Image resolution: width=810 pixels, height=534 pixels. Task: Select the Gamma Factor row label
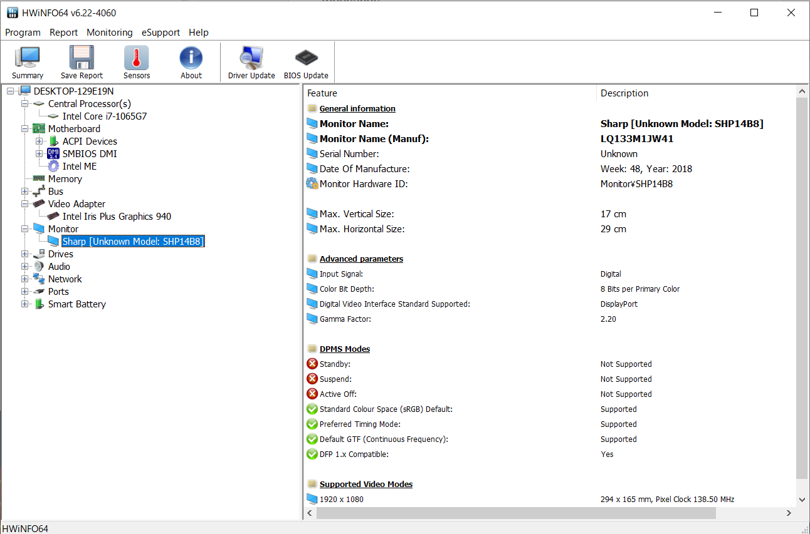point(345,319)
